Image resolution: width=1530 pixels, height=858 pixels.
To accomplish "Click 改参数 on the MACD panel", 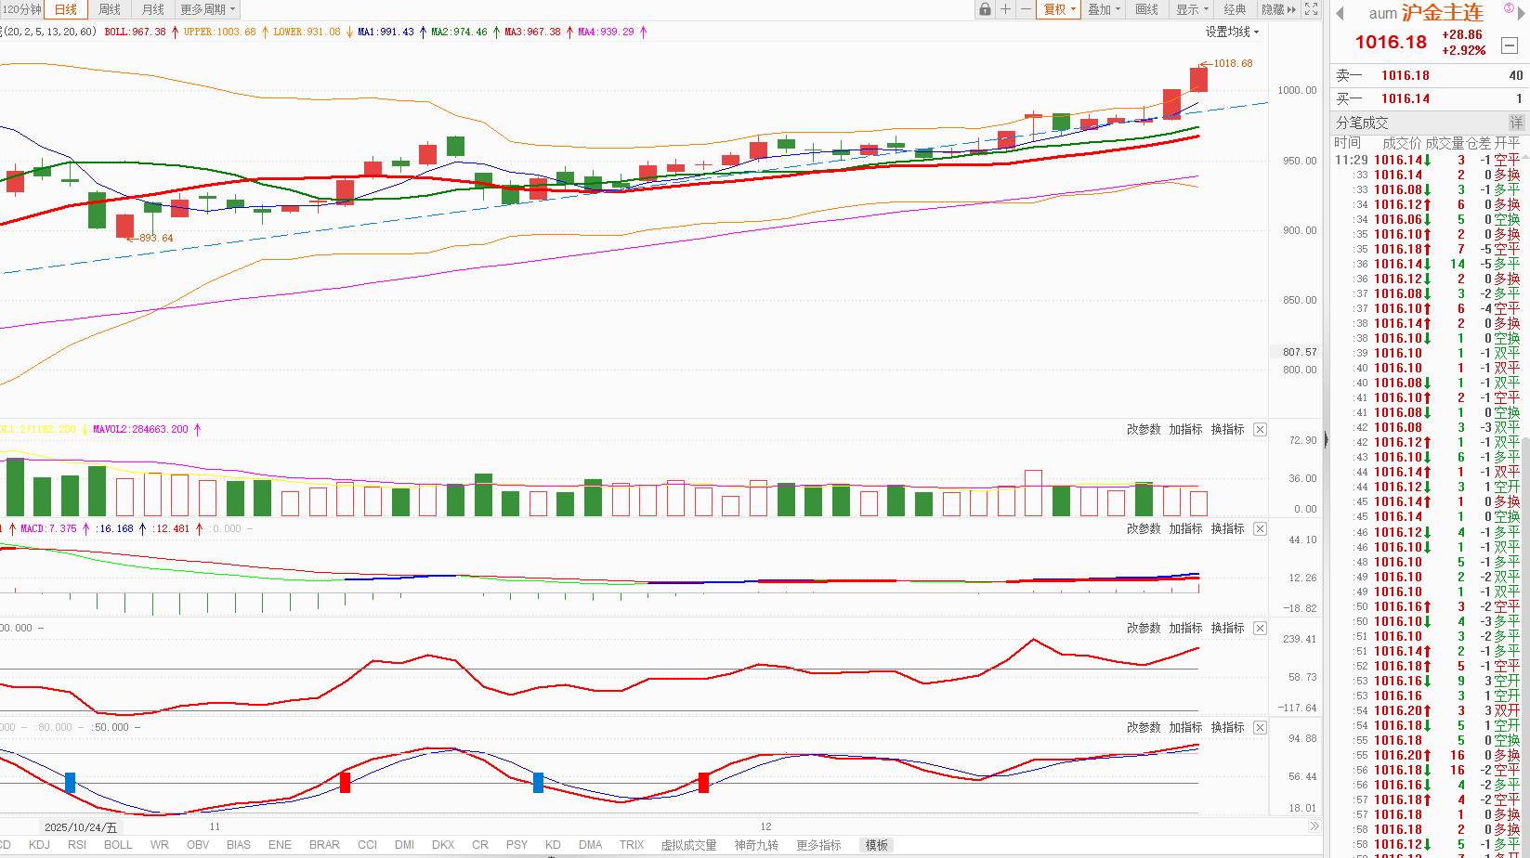I will tap(1144, 528).
